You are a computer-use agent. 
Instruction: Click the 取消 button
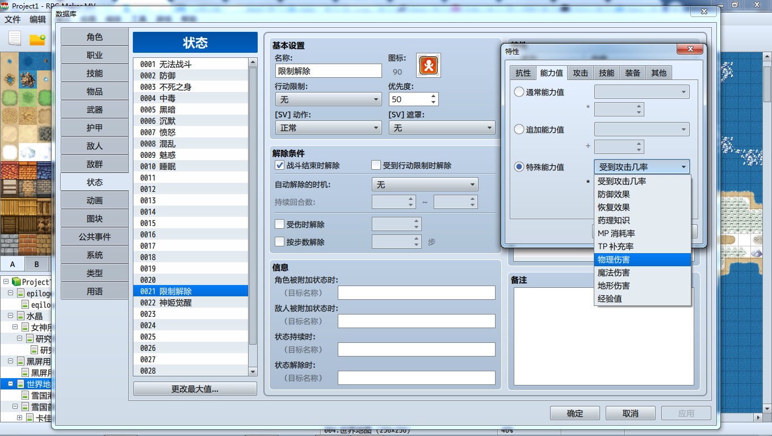631,413
